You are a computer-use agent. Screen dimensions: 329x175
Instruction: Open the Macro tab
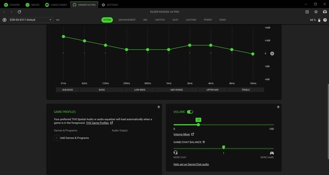pyautogui.click(x=33, y=5)
